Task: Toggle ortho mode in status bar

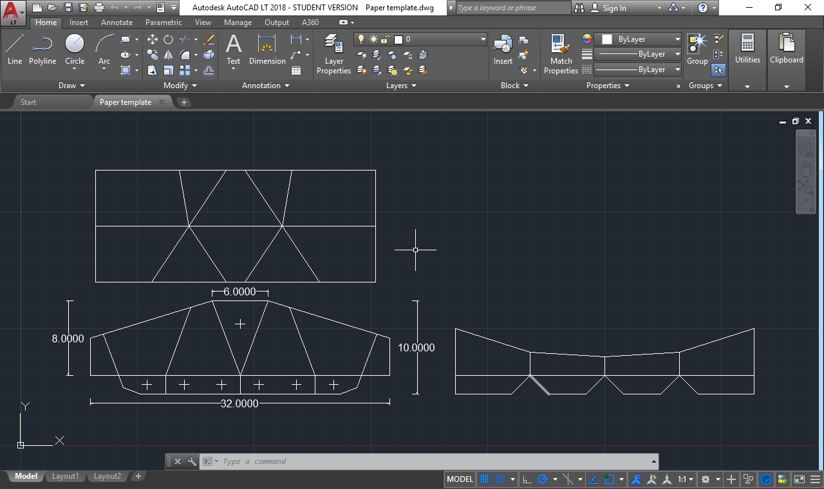Action: (x=527, y=479)
